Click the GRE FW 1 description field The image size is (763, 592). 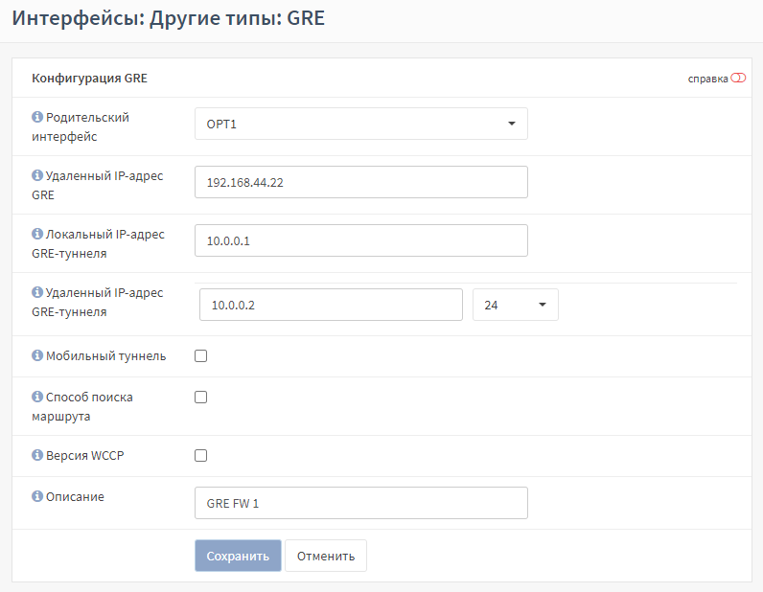[361, 503]
